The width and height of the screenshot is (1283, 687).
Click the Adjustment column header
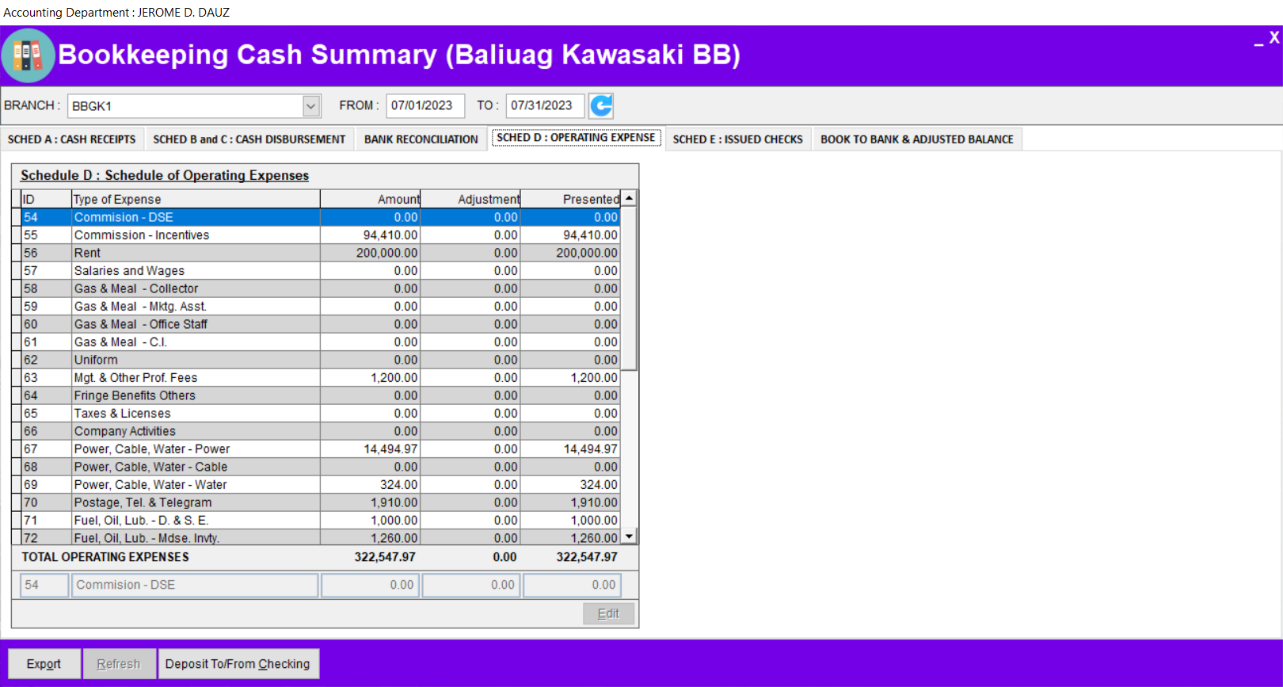470,199
